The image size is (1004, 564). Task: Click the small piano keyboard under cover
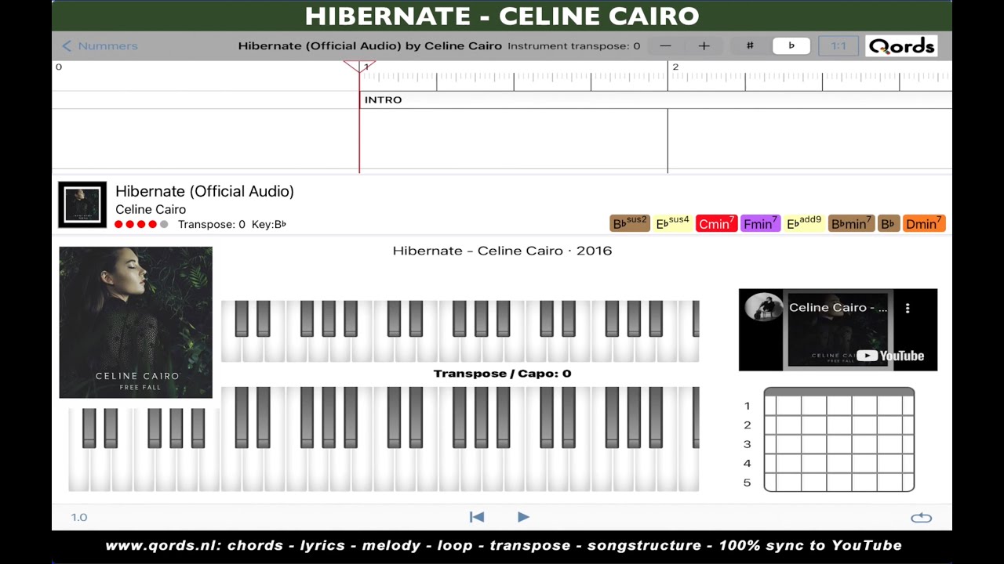pyautogui.click(x=144, y=450)
